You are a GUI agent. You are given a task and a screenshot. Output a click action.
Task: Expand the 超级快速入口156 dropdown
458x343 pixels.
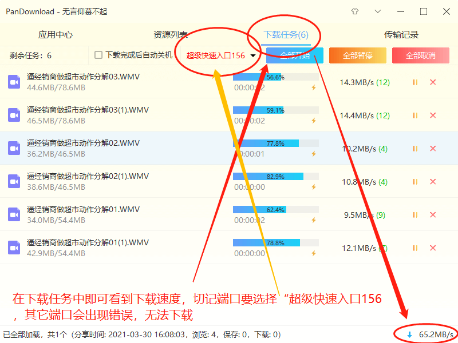tap(252, 56)
